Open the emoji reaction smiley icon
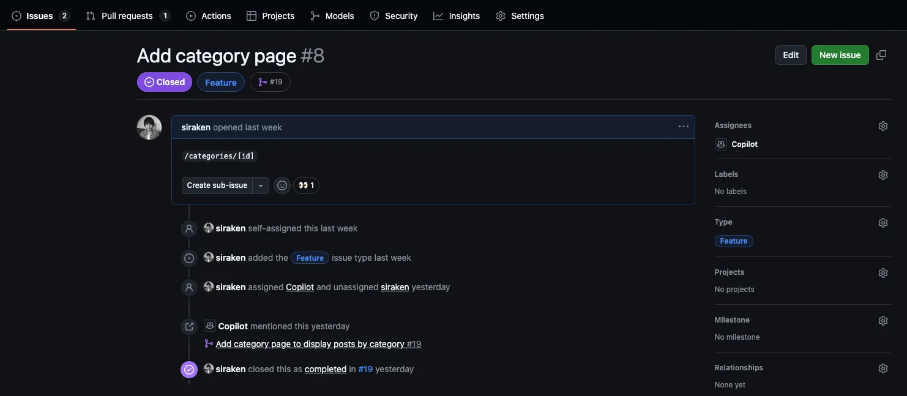This screenshot has width=907, height=396. [x=281, y=184]
